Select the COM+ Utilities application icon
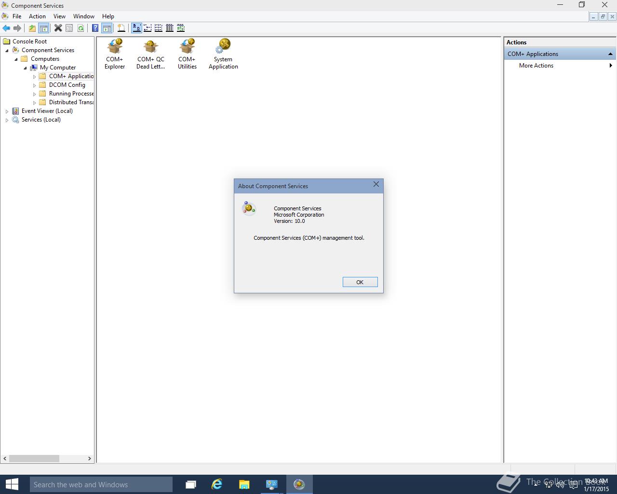Image resolution: width=617 pixels, height=494 pixels. coord(187,54)
